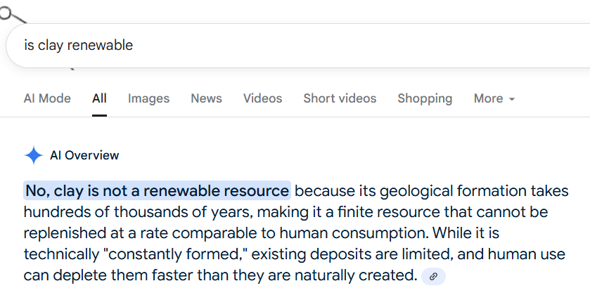590x307 pixels.
Task: Click the search box containing 'is clay renewable'
Action: tap(281, 46)
